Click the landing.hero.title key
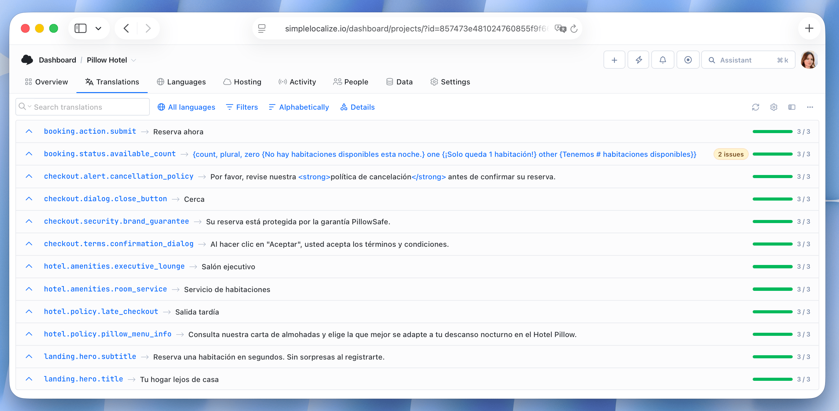This screenshot has width=839, height=411. pos(84,379)
